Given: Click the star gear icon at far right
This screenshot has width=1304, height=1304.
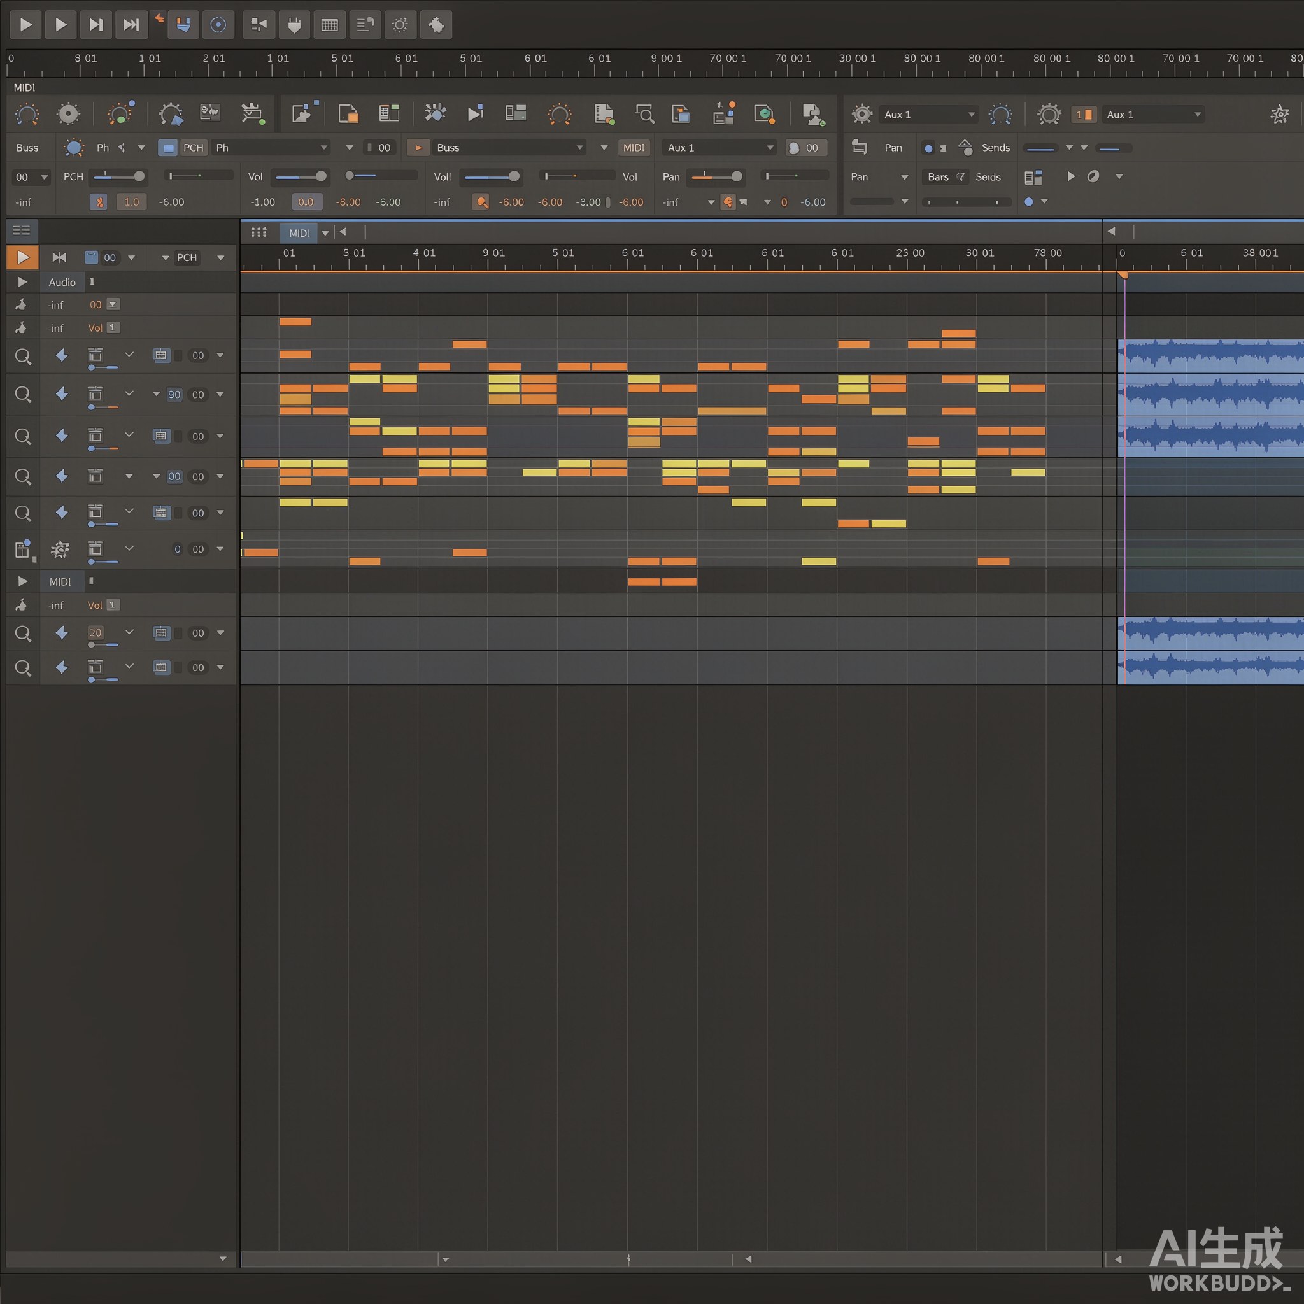Looking at the screenshot, I should pyautogui.click(x=1279, y=114).
